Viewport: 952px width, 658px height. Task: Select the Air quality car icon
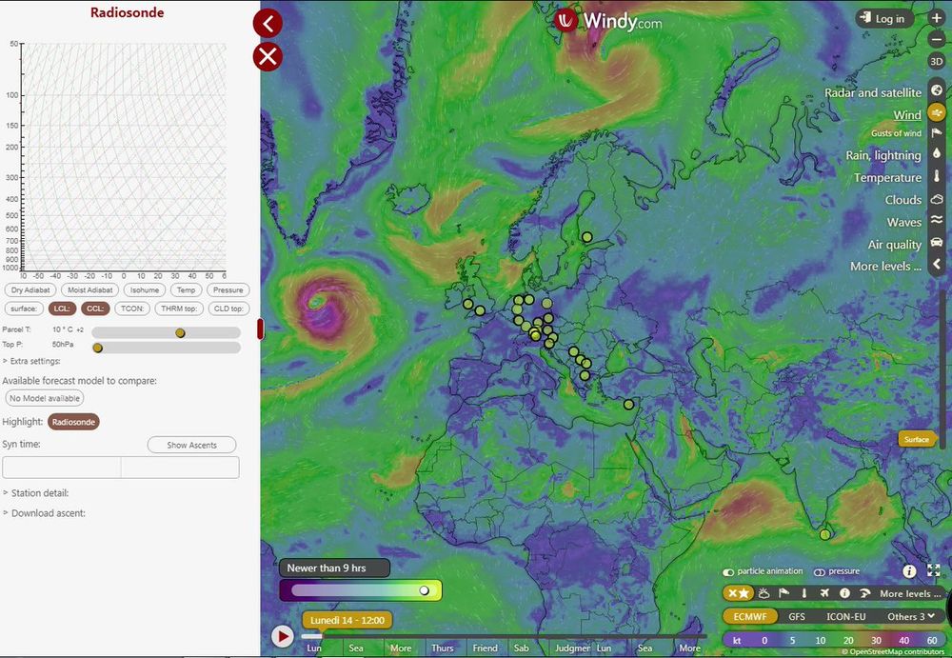[x=936, y=243]
